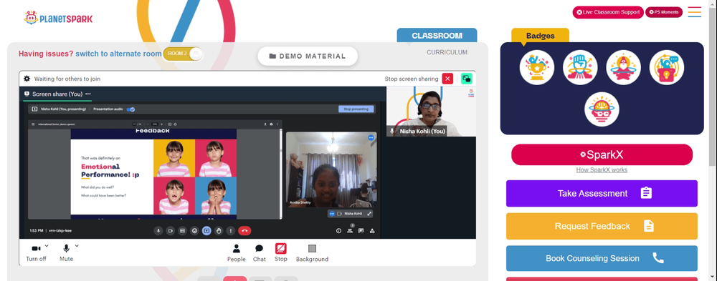
Task: Expand the Nisha Kohli mini tile
Action: (369, 214)
